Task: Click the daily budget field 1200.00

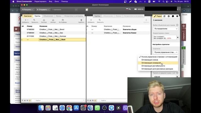Action: coord(164,77)
